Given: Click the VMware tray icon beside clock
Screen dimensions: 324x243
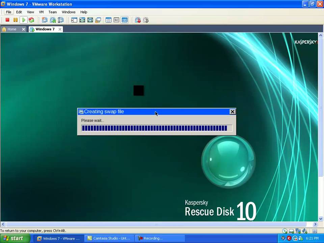Looking at the screenshot, I should [x=301, y=238].
